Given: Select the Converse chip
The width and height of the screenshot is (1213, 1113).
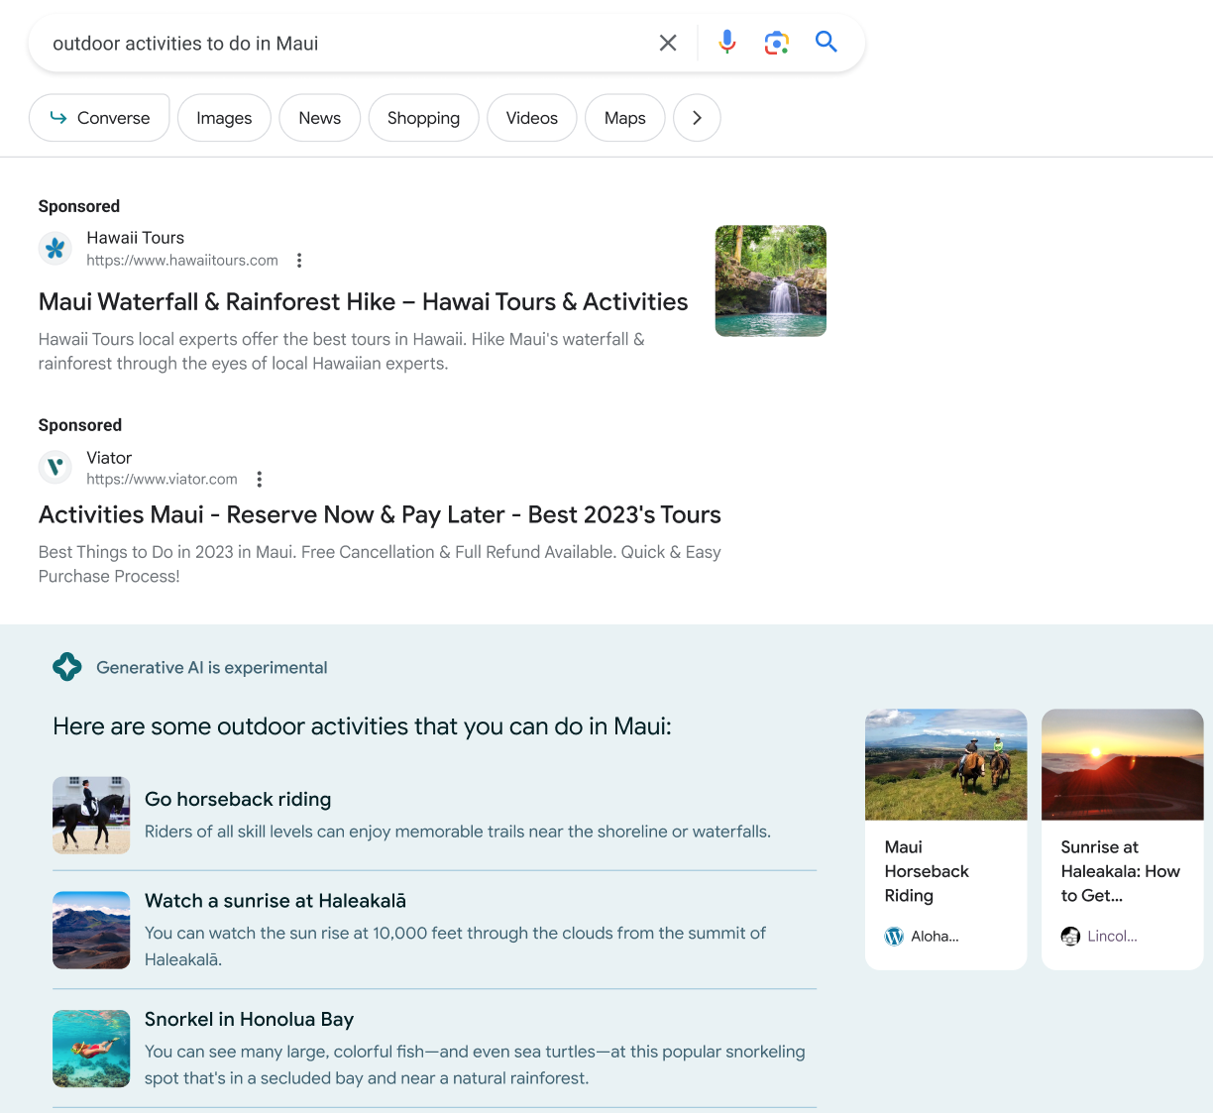Looking at the screenshot, I should (99, 118).
